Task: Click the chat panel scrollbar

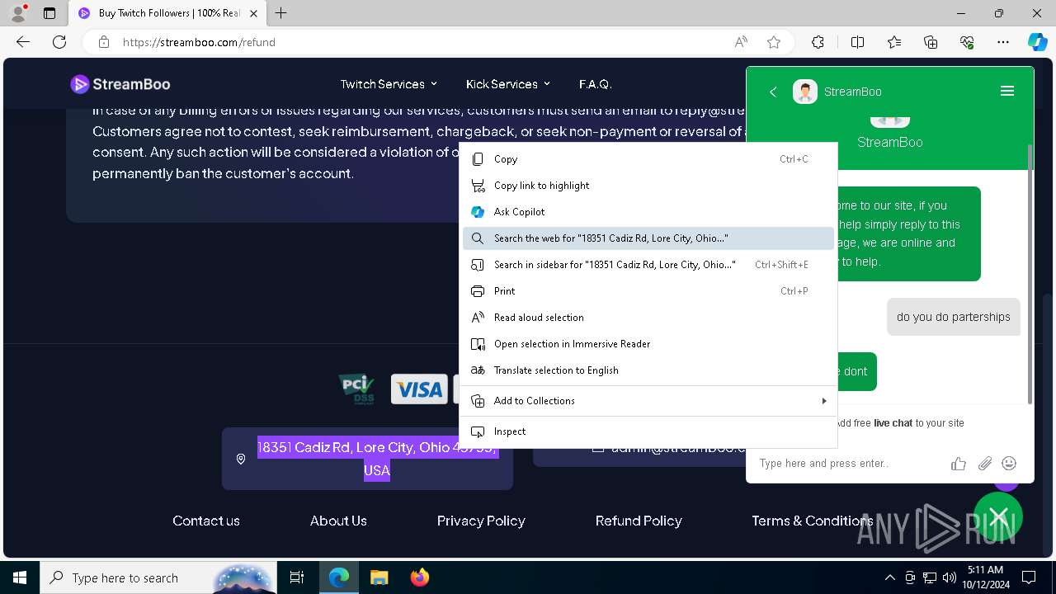Action: [1030, 272]
